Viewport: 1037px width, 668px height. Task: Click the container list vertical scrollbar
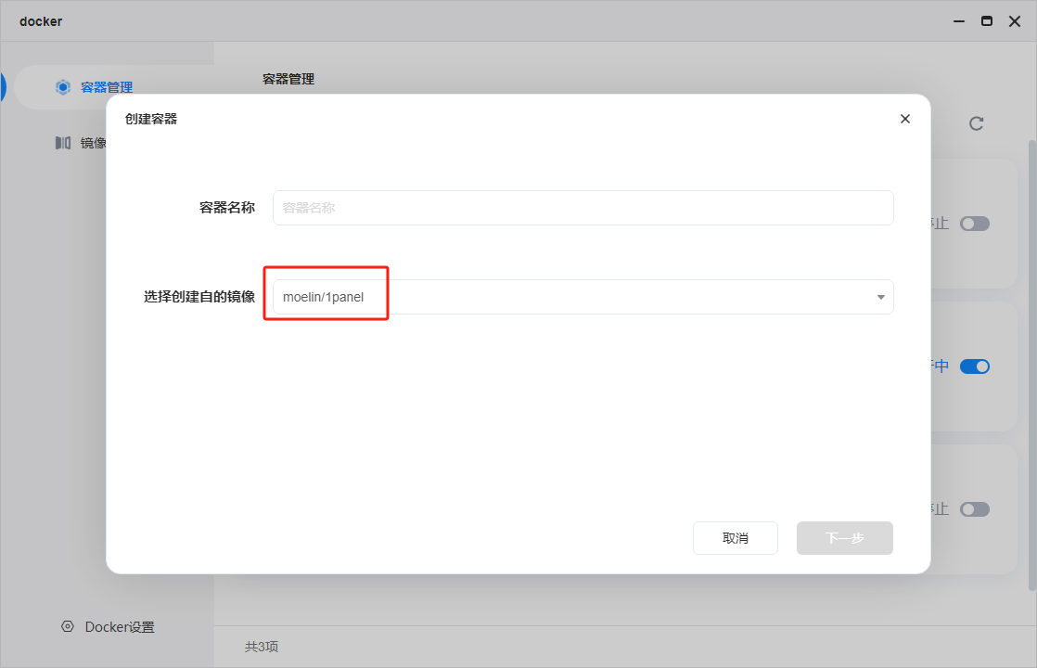coord(1031,364)
